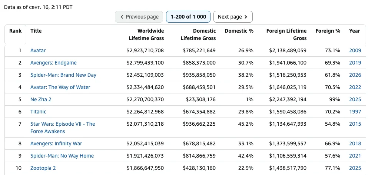Sort by Foreign % column header
The width and height of the screenshot is (368, 175).
(x=328, y=31)
